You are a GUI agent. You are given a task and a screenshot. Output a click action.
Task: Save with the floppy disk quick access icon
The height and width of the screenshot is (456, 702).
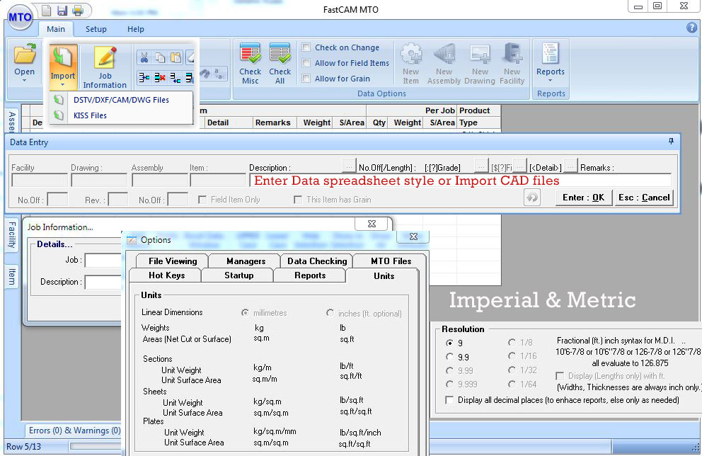(x=62, y=11)
